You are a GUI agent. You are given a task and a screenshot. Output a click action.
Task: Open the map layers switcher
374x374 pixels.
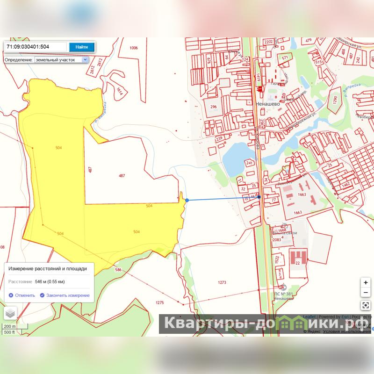point(10,313)
